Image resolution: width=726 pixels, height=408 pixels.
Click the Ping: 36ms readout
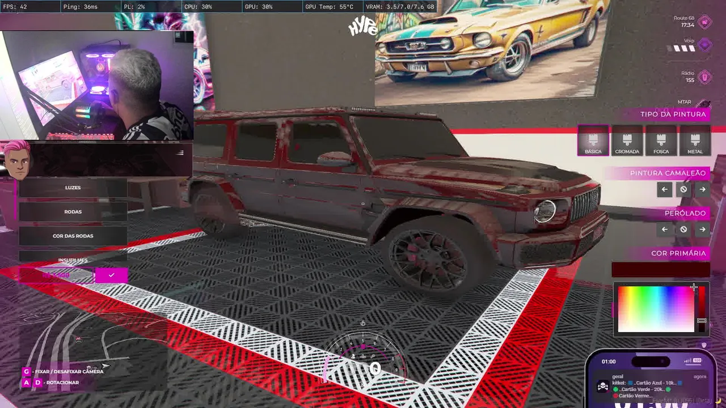click(80, 7)
